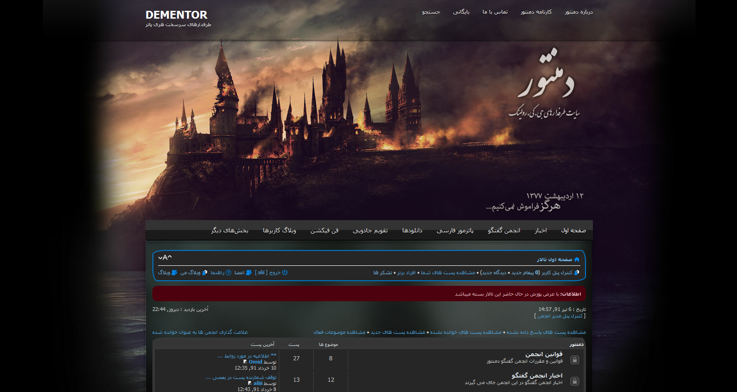This screenshot has width=737, height=392.
Task: Click the Hogwarts castle banner image
Action: coord(369,130)
